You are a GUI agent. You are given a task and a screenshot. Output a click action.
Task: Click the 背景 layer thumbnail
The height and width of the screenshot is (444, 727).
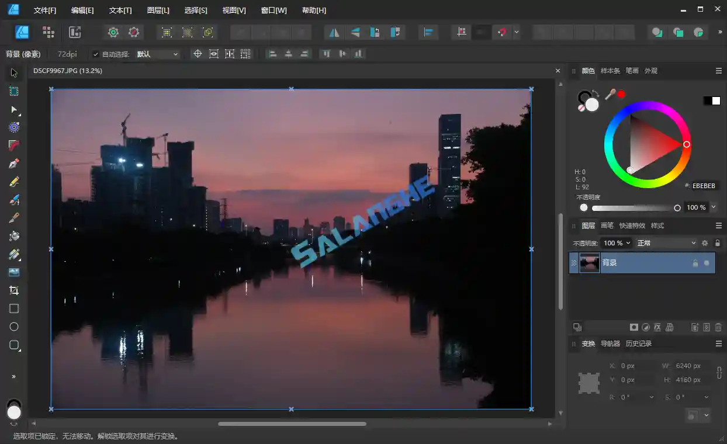point(589,262)
